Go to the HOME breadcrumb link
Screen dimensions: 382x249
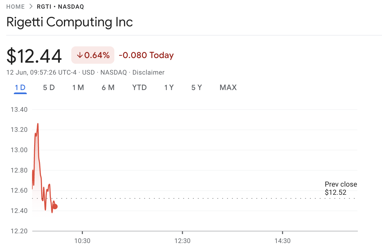[15, 7]
